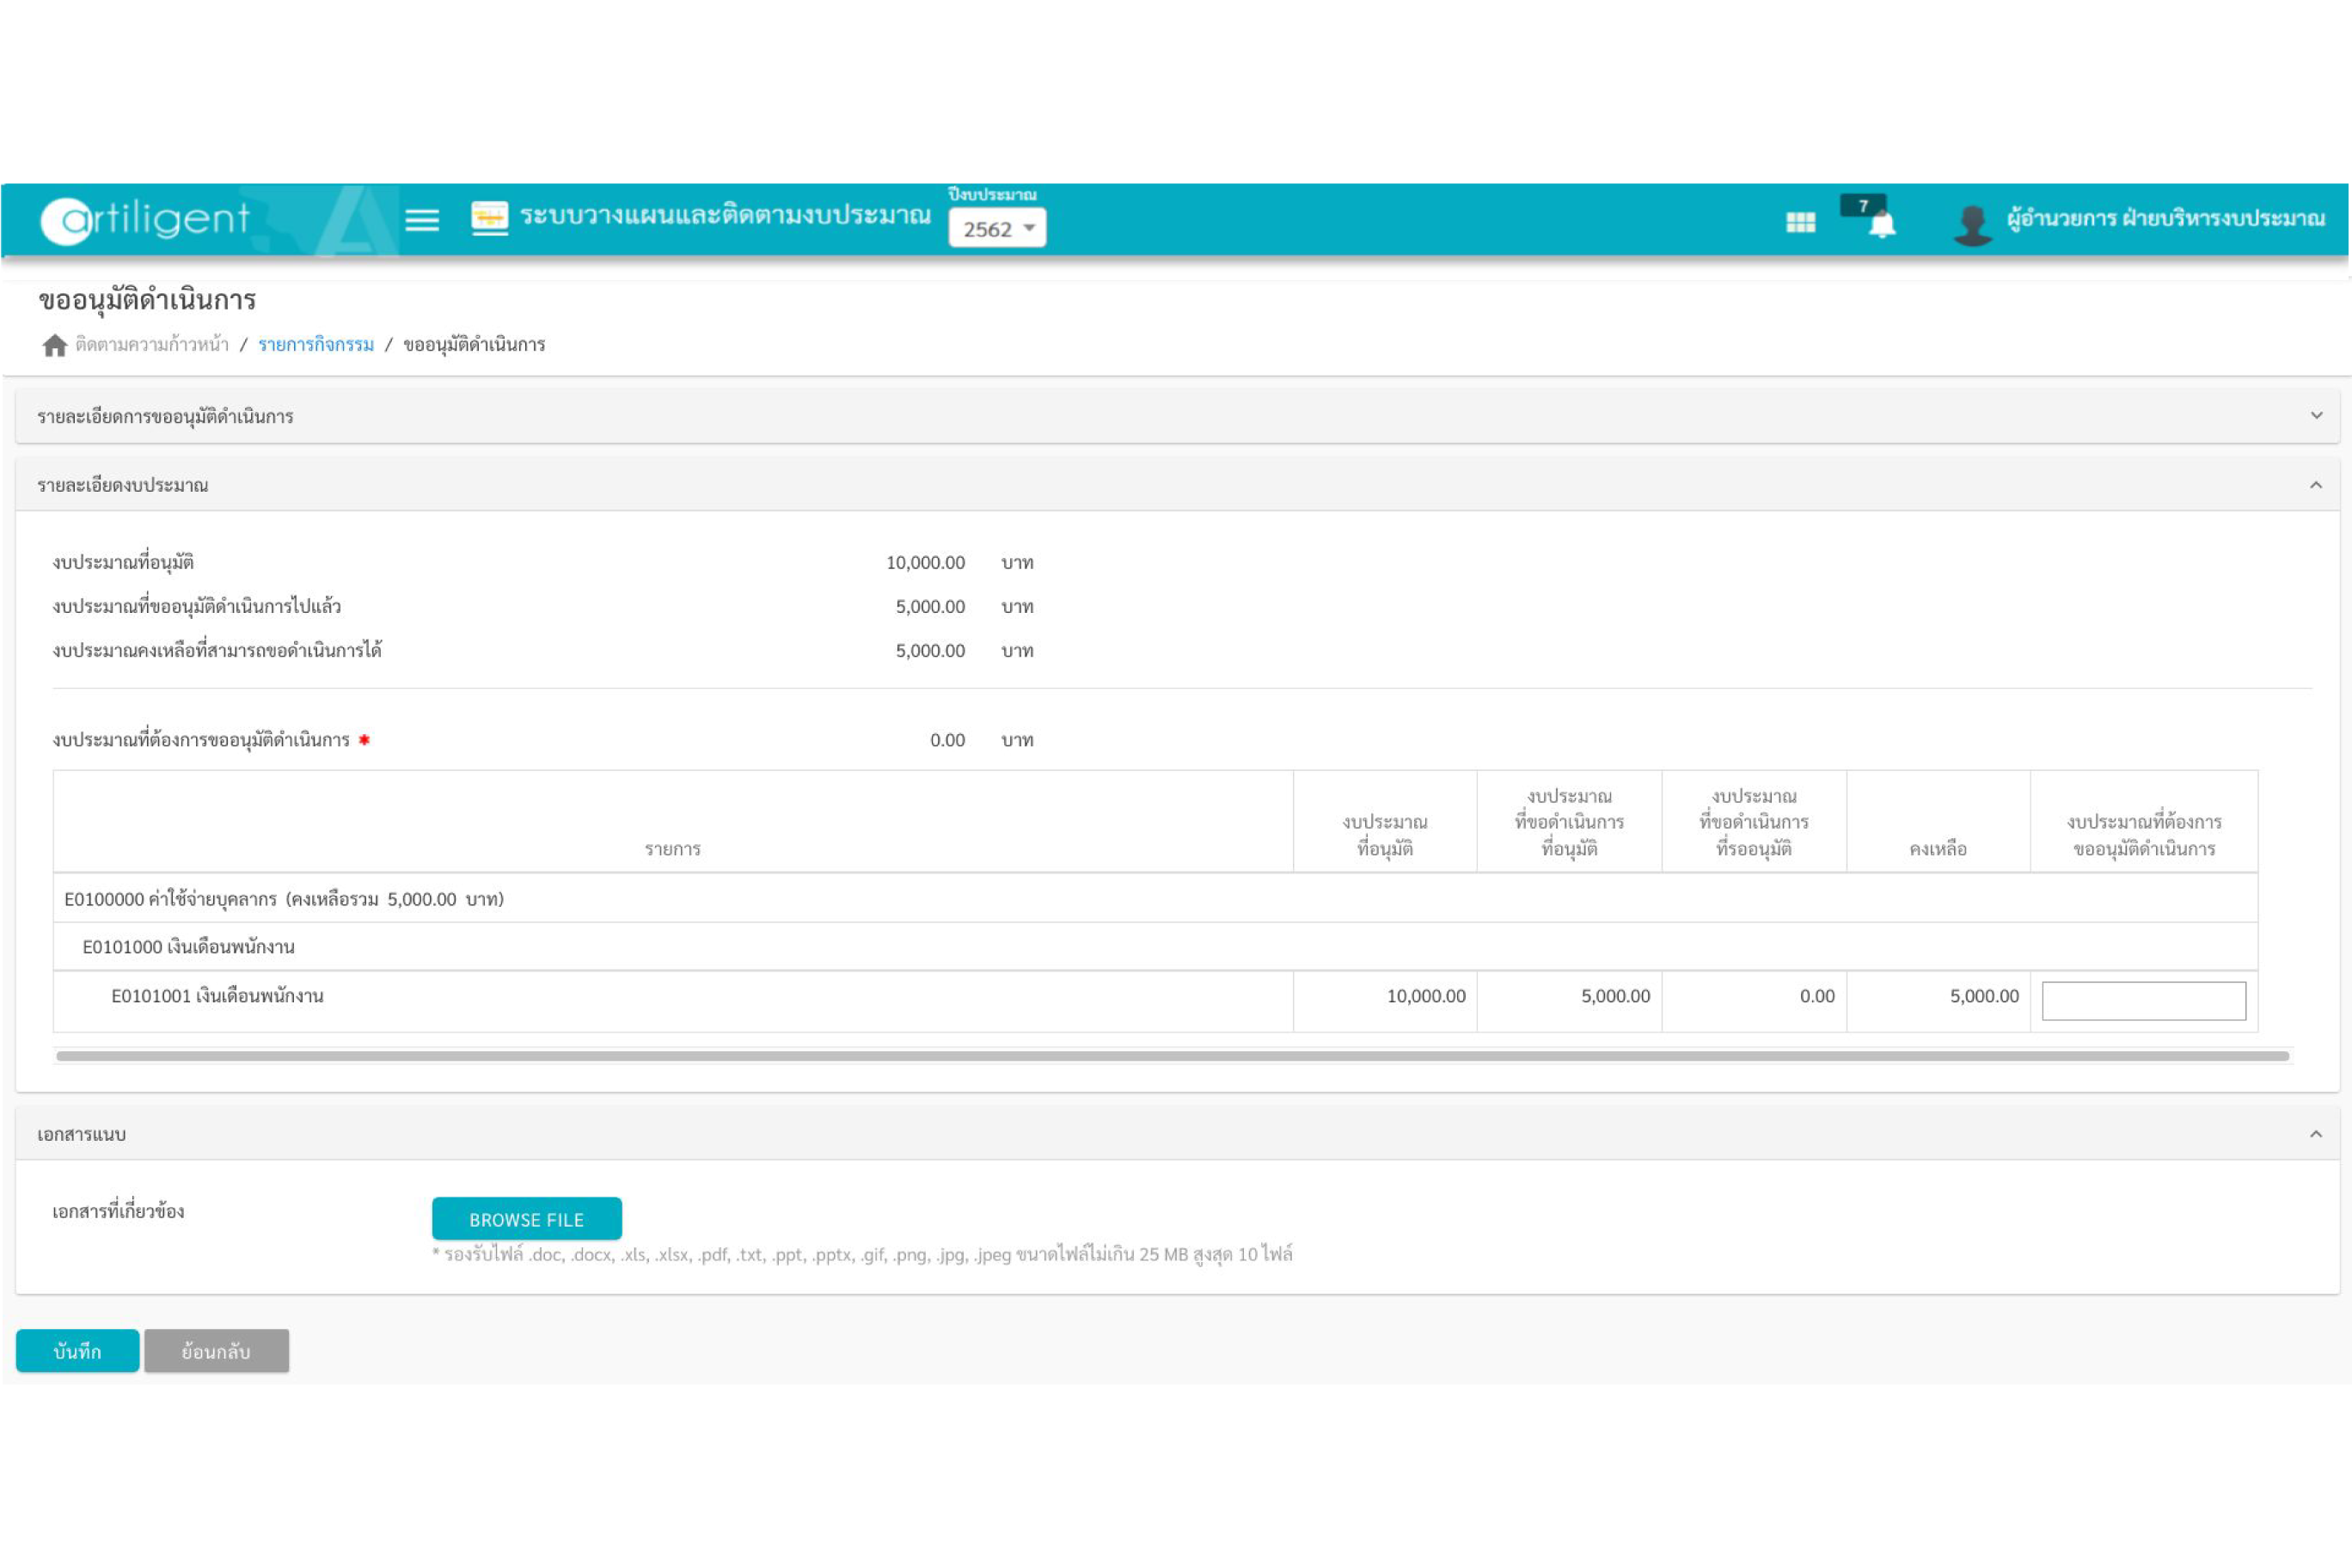This screenshot has height=1568, width=2352.
Task: Click the BROWSE FILE button
Action: pos(526,1219)
